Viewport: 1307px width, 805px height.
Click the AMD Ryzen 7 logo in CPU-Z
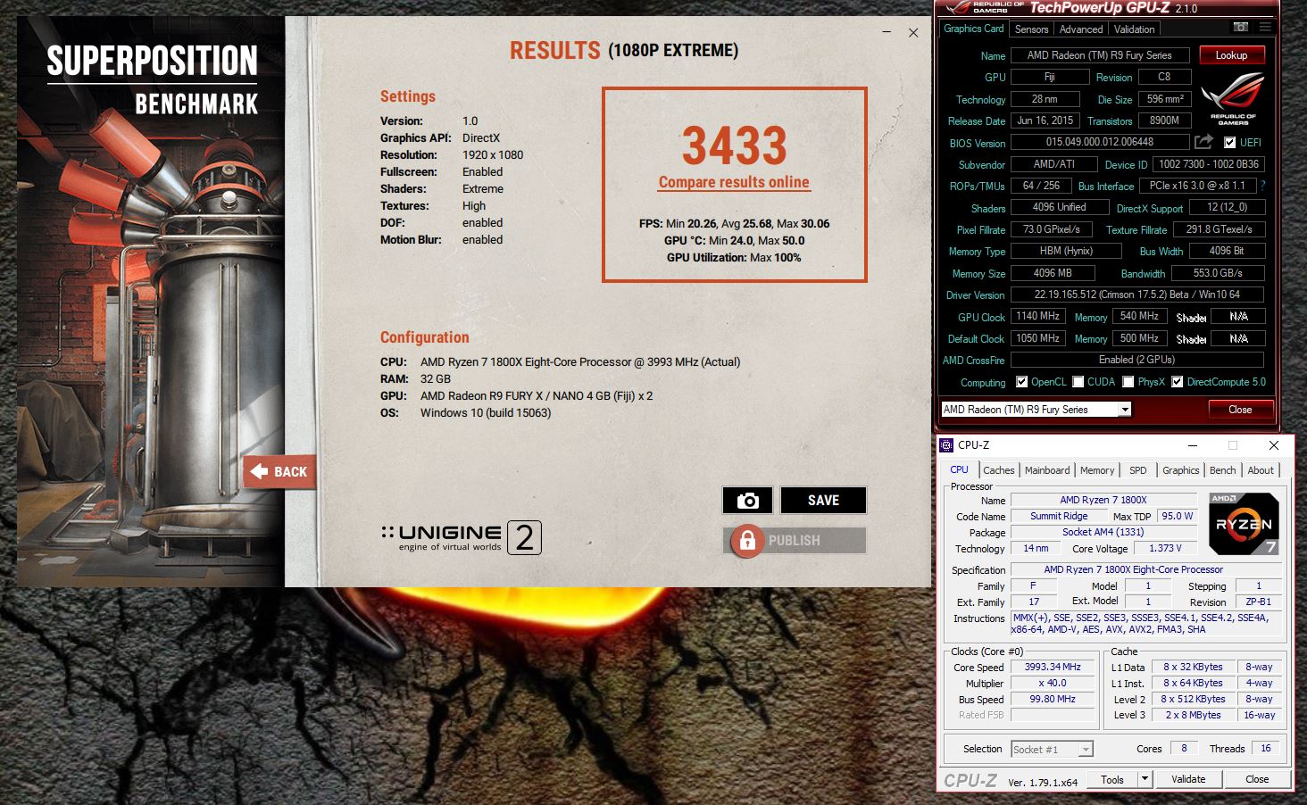tap(1244, 523)
